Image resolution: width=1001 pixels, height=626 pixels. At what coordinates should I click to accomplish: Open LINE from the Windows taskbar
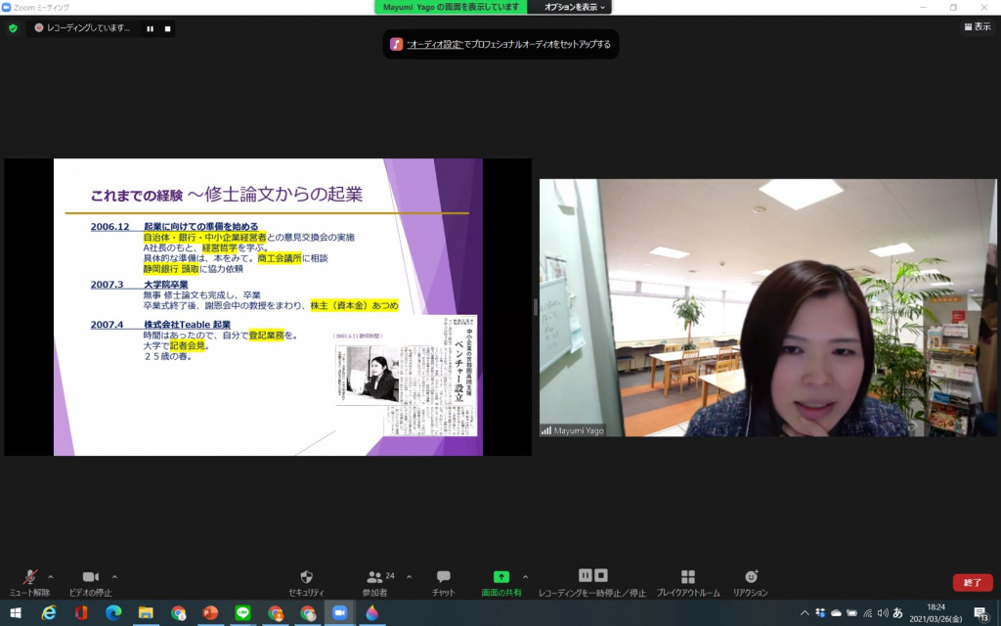pyautogui.click(x=242, y=613)
